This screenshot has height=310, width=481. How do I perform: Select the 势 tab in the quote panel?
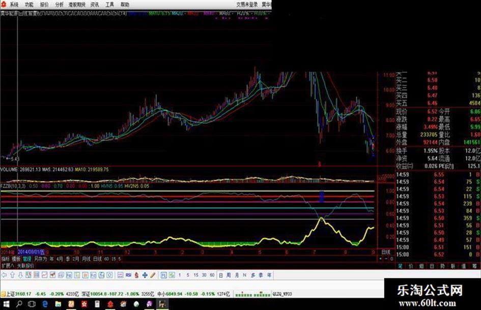(x=442, y=266)
